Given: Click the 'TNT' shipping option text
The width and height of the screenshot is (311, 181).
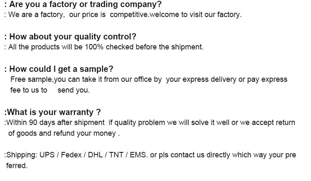Looking at the screenshot, I should (117, 155).
